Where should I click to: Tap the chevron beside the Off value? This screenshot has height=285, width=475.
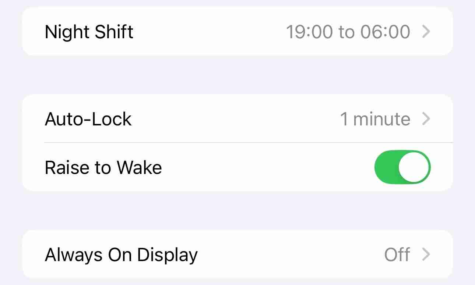click(x=426, y=254)
